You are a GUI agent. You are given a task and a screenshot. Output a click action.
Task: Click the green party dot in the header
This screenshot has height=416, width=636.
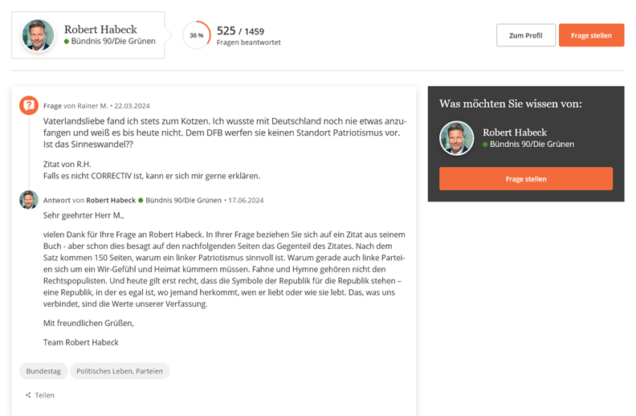(67, 41)
